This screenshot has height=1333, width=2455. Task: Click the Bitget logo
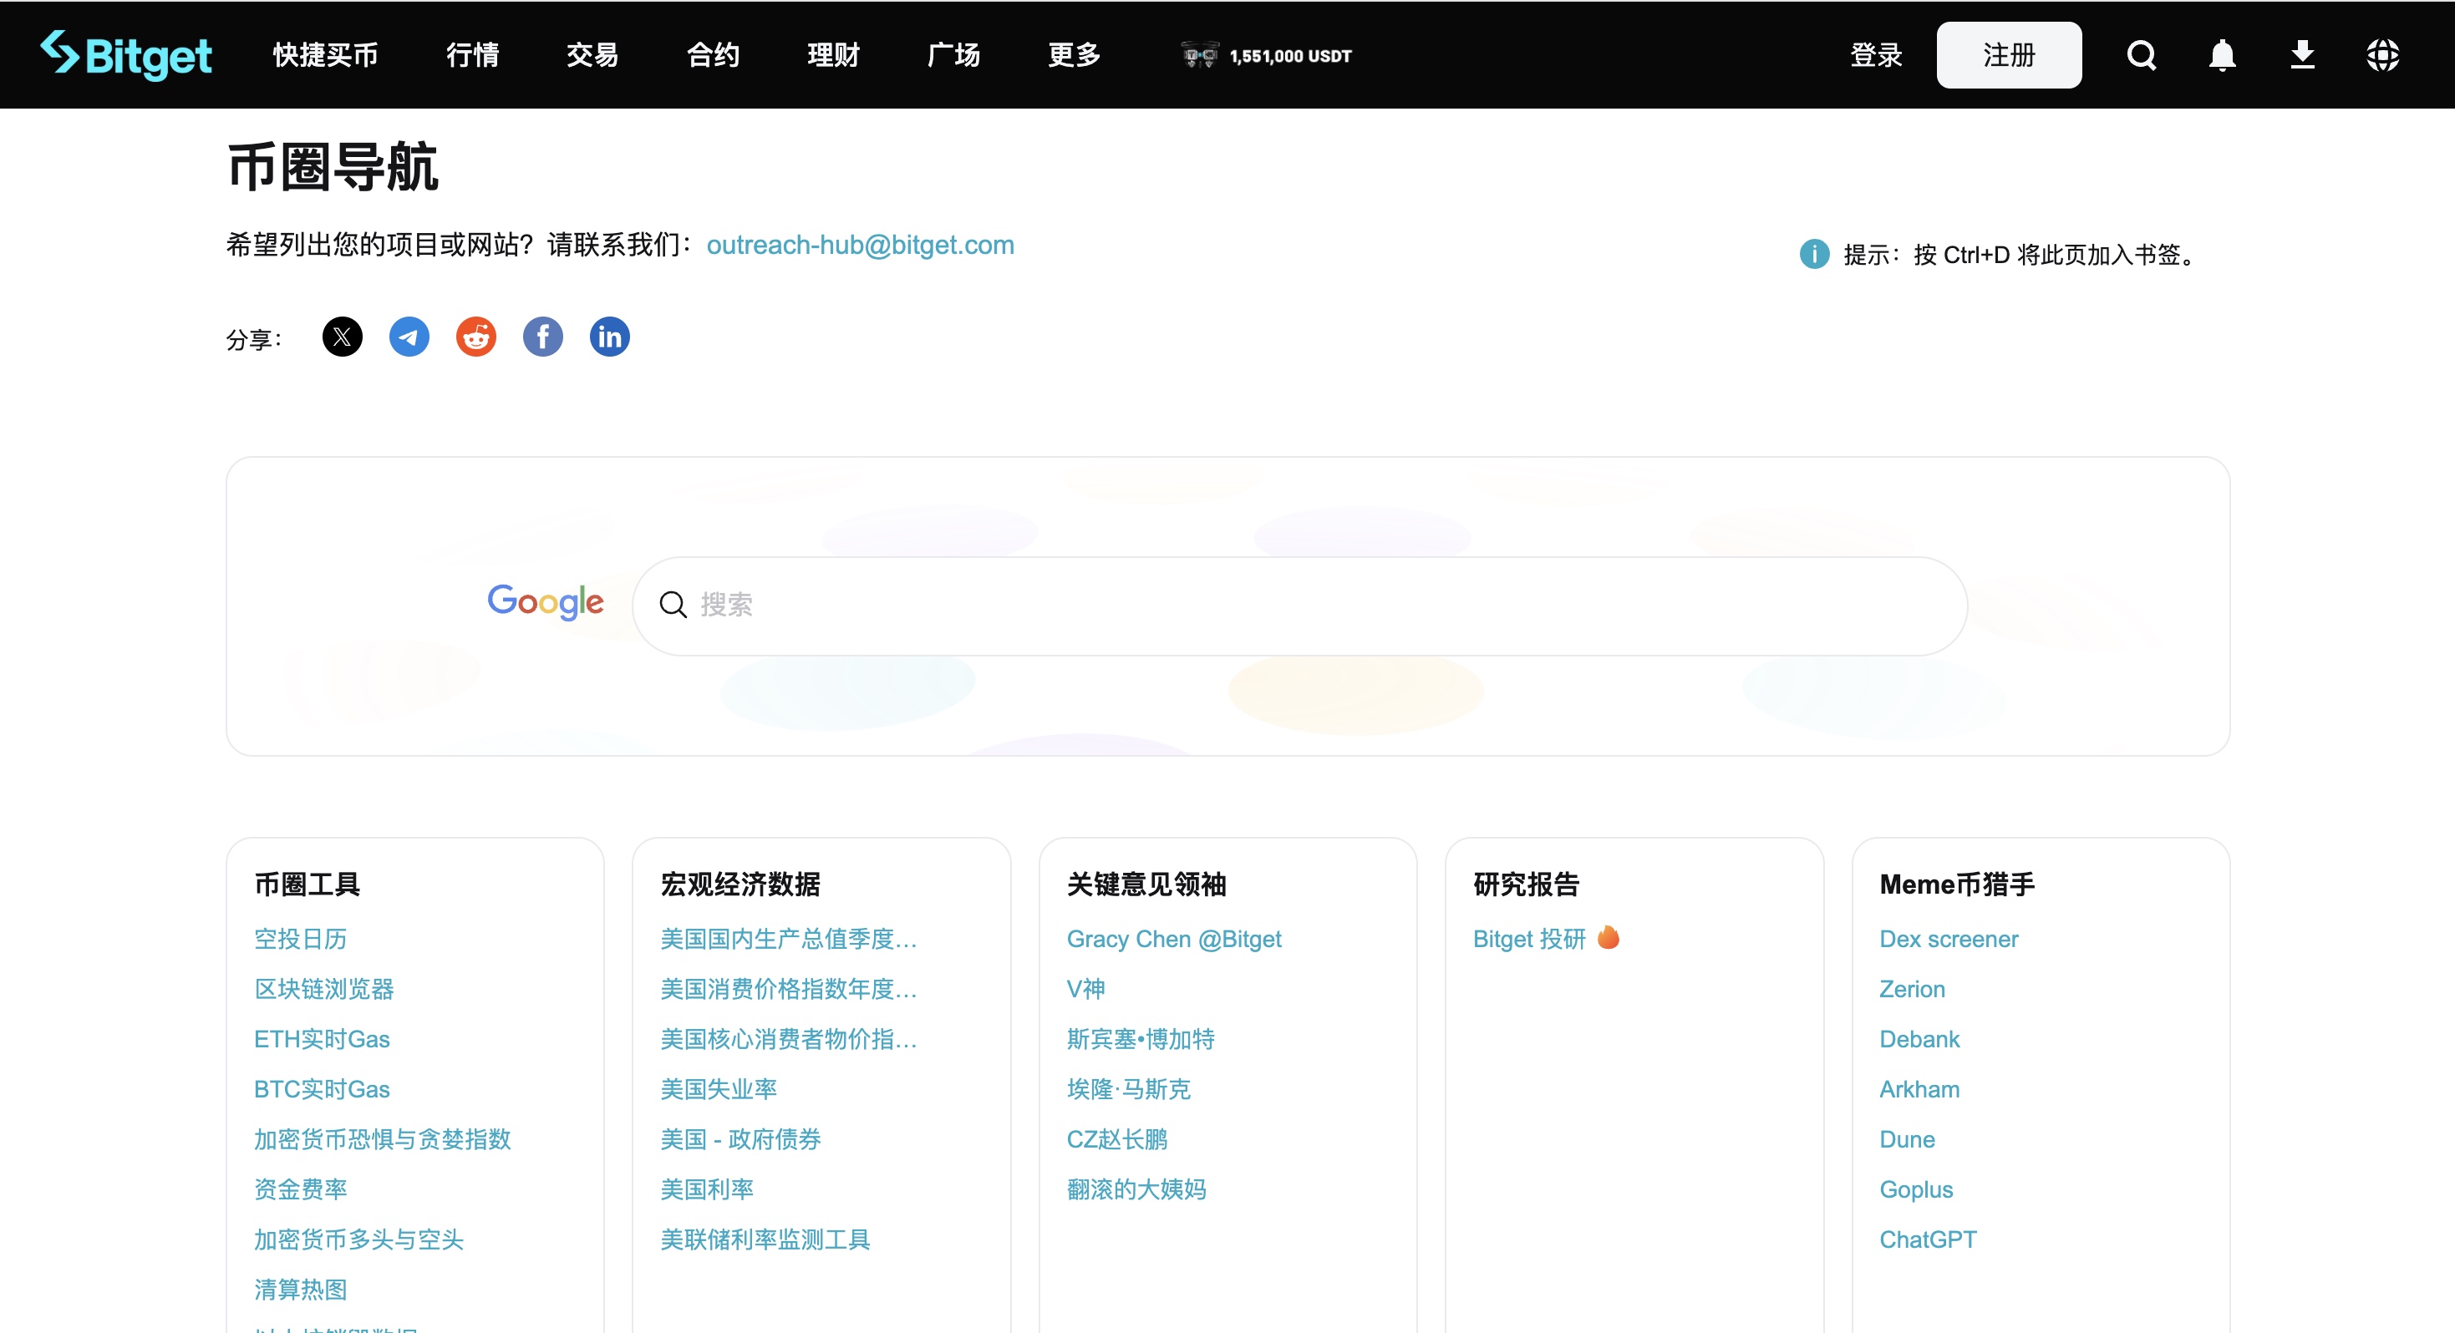tap(126, 55)
